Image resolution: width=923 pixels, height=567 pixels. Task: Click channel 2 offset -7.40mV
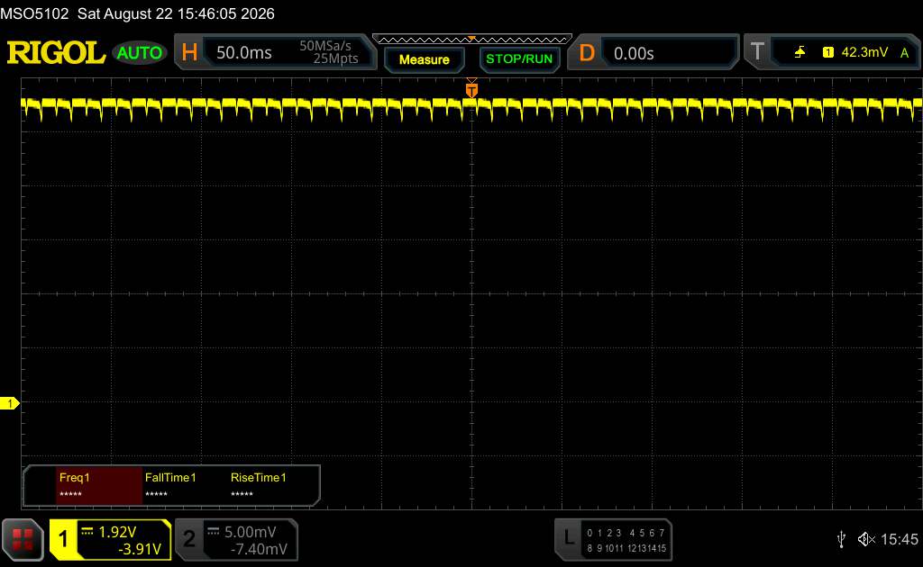259,549
